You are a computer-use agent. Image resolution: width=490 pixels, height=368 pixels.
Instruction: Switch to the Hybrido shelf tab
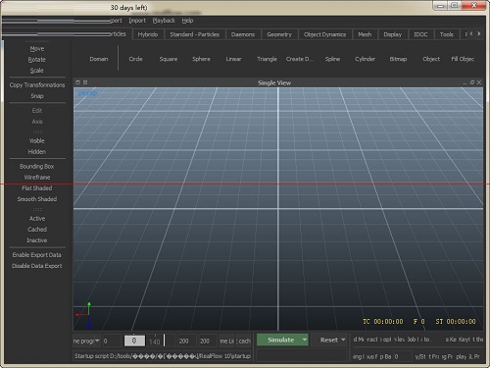[148, 34]
